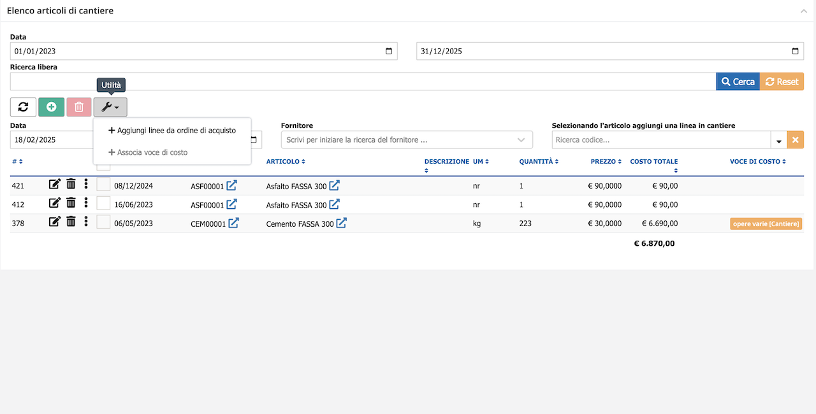The image size is (816, 414).
Task: Sort table by ARTICOLO column
Action: [x=286, y=162]
